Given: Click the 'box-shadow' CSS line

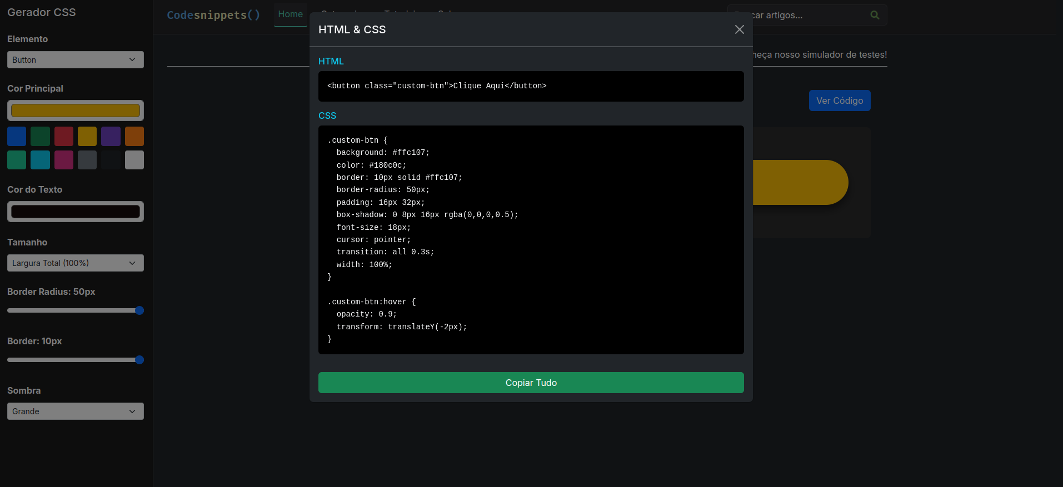Looking at the screenshot, I should tap(427, 215).
